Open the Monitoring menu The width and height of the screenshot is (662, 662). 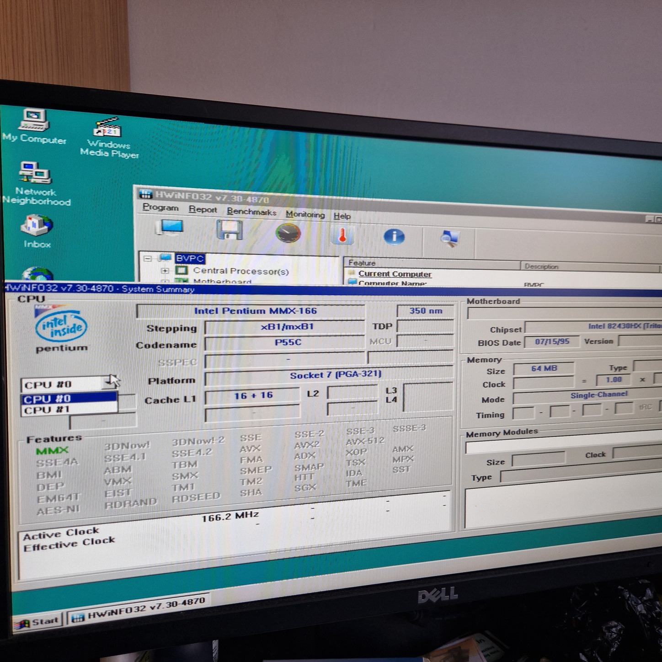305,214
